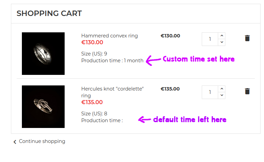
Task: Increase quantity of Hercules knot ring
Action: coord(222,88)
